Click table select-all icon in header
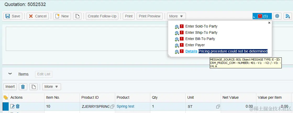293x113 pixels. 5,97
